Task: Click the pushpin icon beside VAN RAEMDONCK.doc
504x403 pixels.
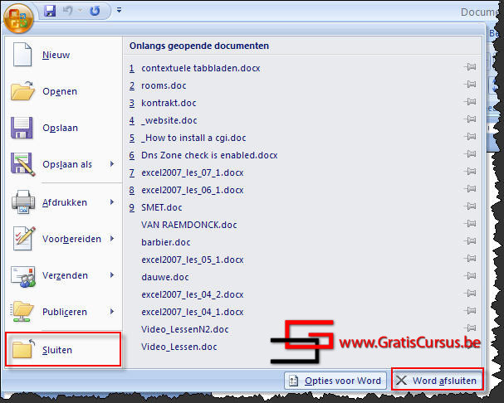Action: click(470, 224)
